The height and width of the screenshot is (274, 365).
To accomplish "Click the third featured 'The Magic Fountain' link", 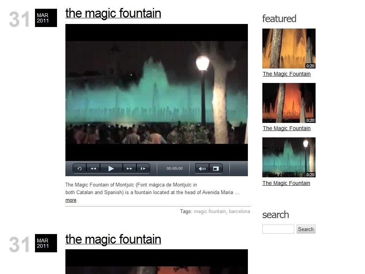I will (x=286, y=183).
